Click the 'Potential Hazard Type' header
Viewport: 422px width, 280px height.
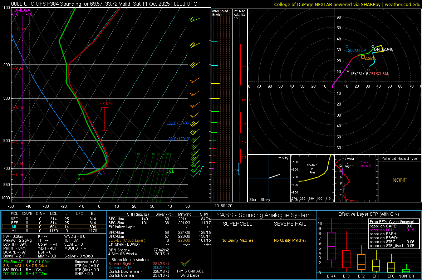click(399, 158)
